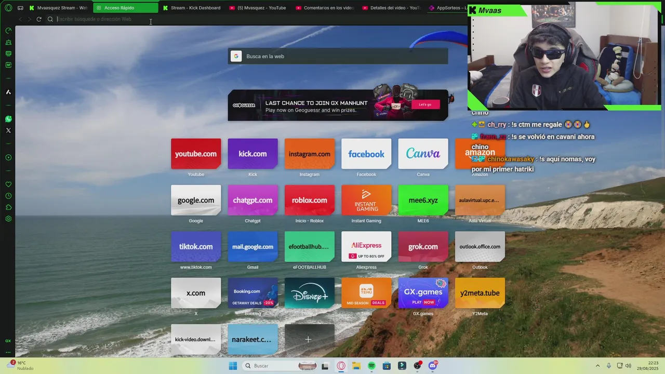Viewport: 665px width, 374px height.
Task: Click the taskbar volume speaker icon
Action: coord(628,366)
